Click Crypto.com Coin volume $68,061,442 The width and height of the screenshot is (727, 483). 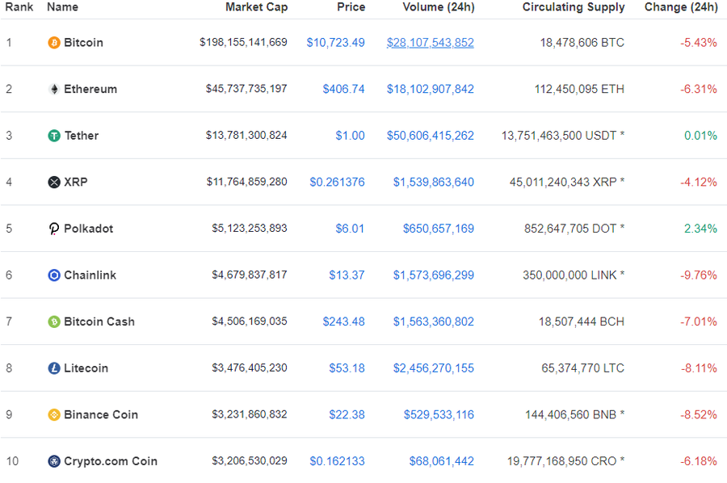441,461
